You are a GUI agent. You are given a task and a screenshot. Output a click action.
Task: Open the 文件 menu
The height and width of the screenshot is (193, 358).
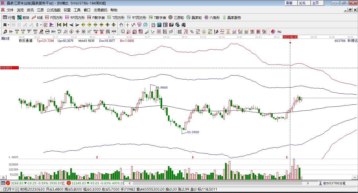pyautogui.click(x=10, y=10)
